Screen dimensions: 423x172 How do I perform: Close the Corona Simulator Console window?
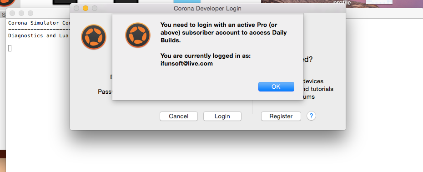click(x=12, y=13)
